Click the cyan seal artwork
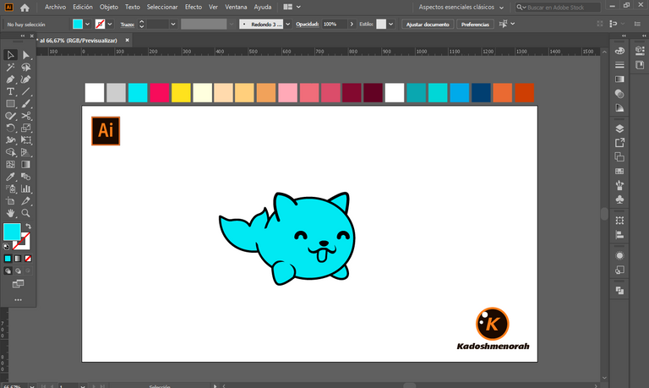Viewport: 649px width, 388px height. point(287,238)
